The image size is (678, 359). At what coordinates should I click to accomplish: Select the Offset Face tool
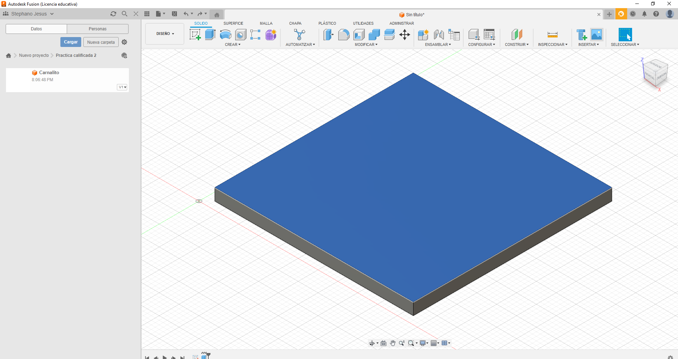[389, 35]
